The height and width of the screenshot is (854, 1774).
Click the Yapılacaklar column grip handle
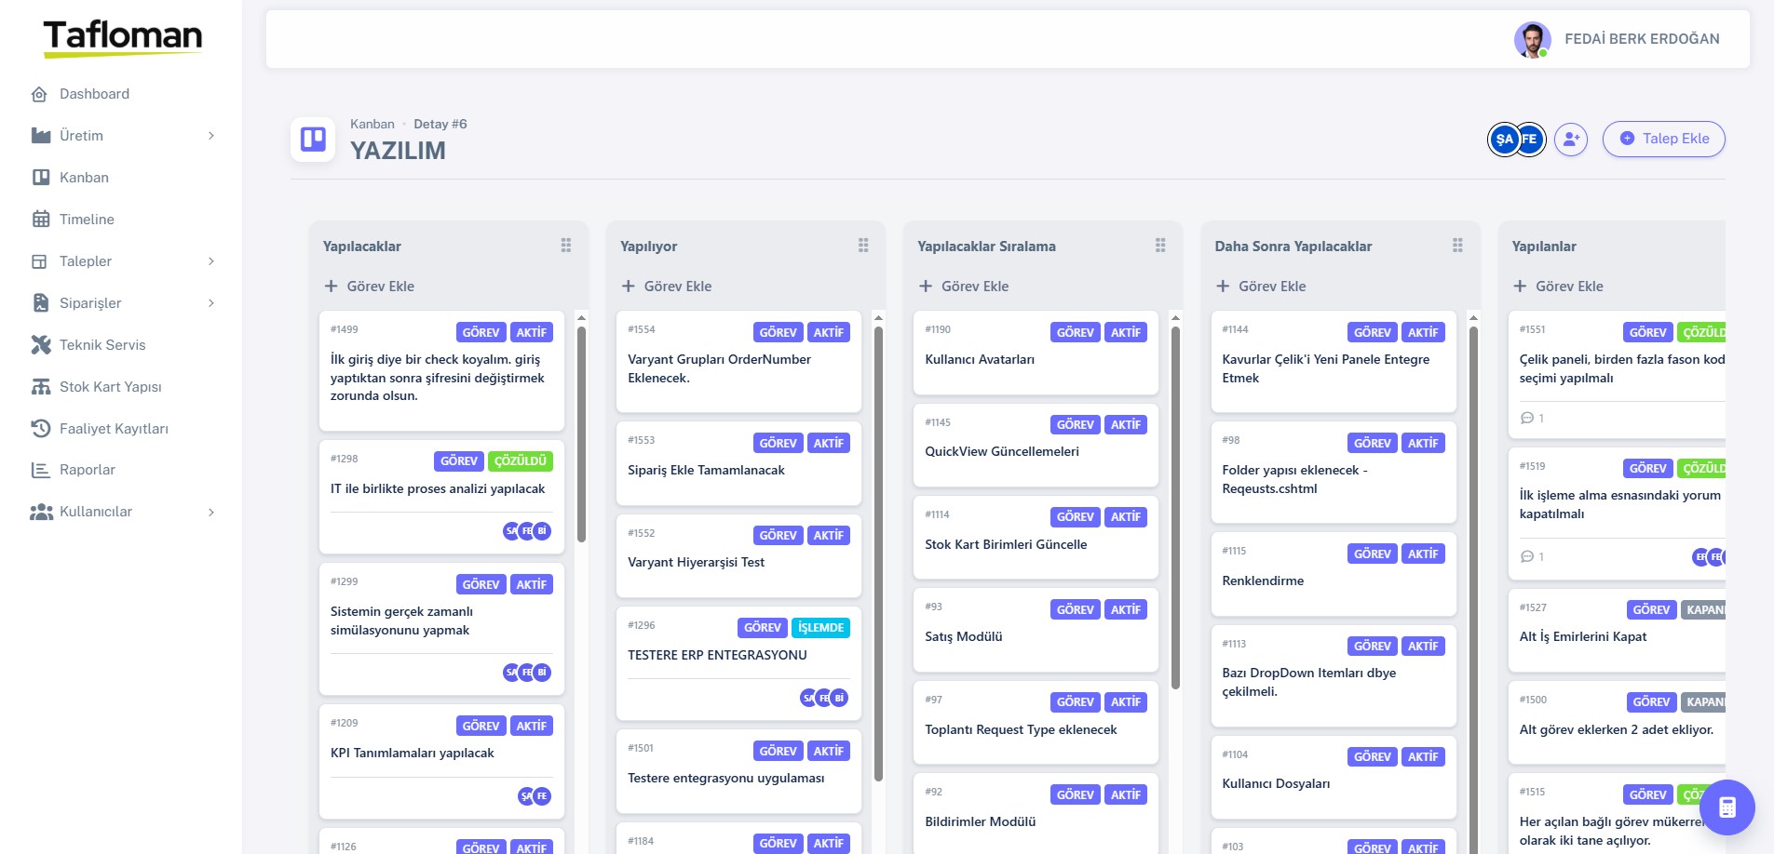pos(566,246)
